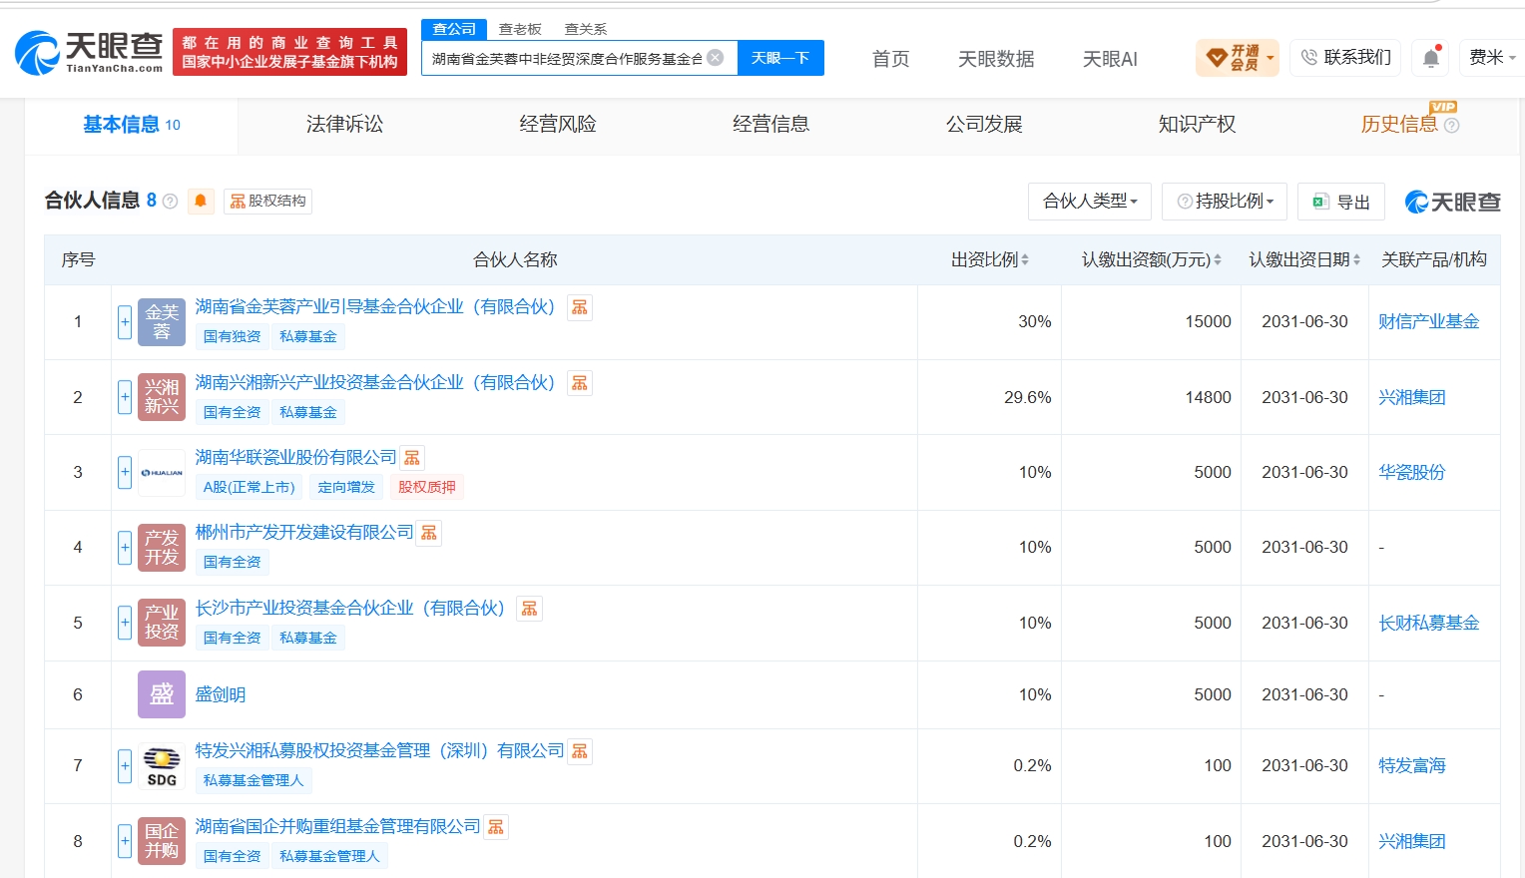Click the 盛 avatar for 盛剑明

click(x=162, y=694)
